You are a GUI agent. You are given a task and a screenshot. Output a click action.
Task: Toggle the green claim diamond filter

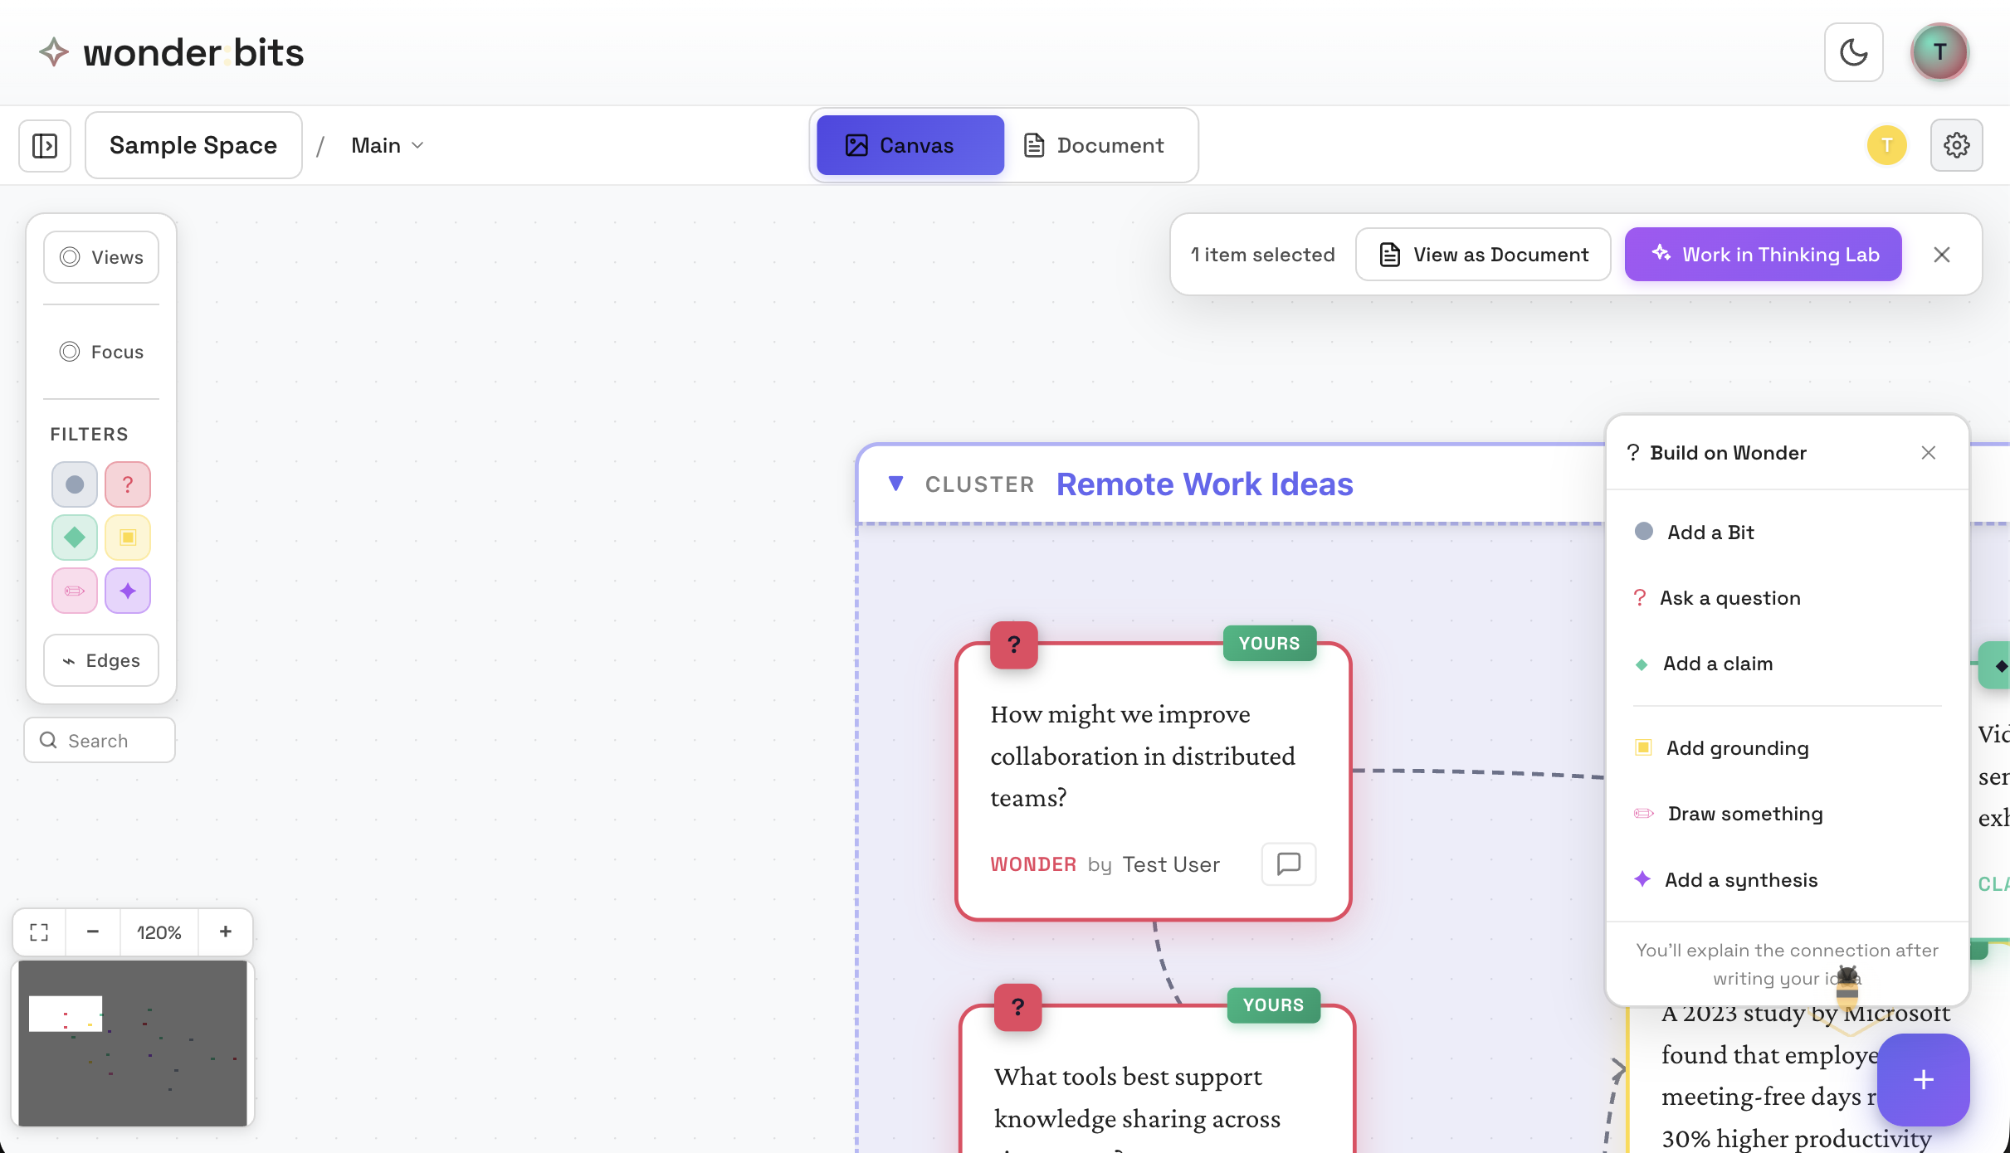tap(75, 538)
